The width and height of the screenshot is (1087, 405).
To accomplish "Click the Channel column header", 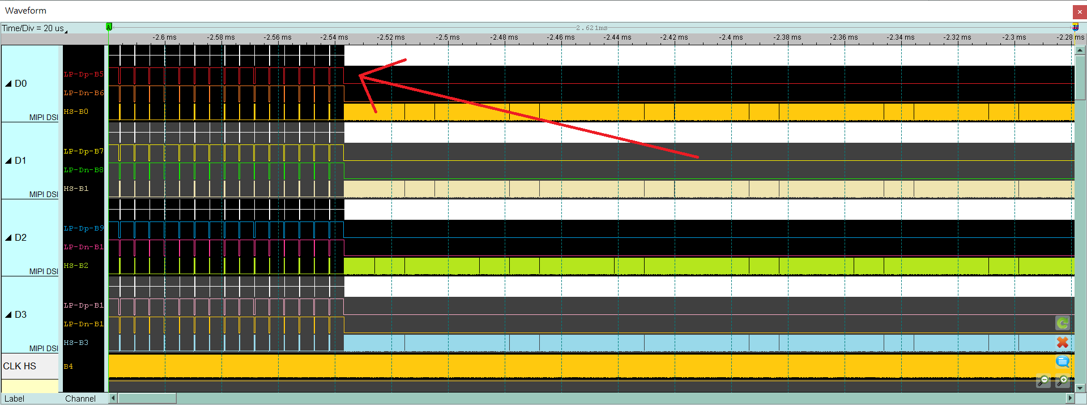I will (80, 399).
